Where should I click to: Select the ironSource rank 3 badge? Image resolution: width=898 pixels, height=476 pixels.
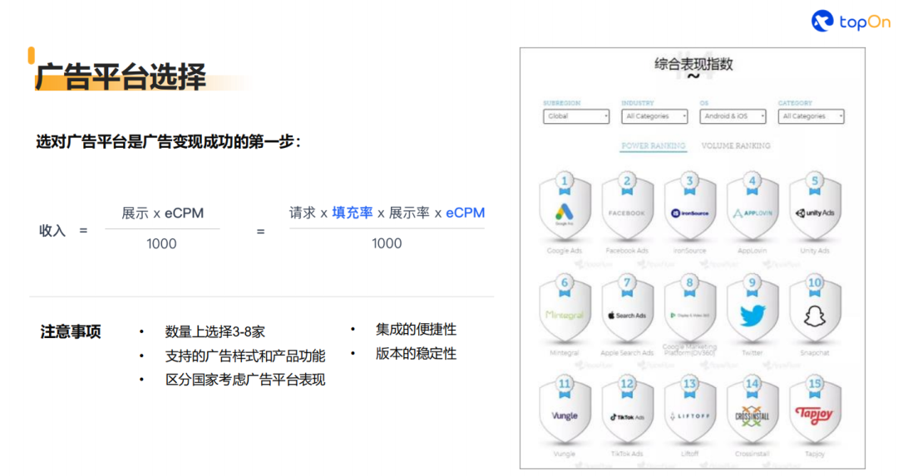point(689,207)
